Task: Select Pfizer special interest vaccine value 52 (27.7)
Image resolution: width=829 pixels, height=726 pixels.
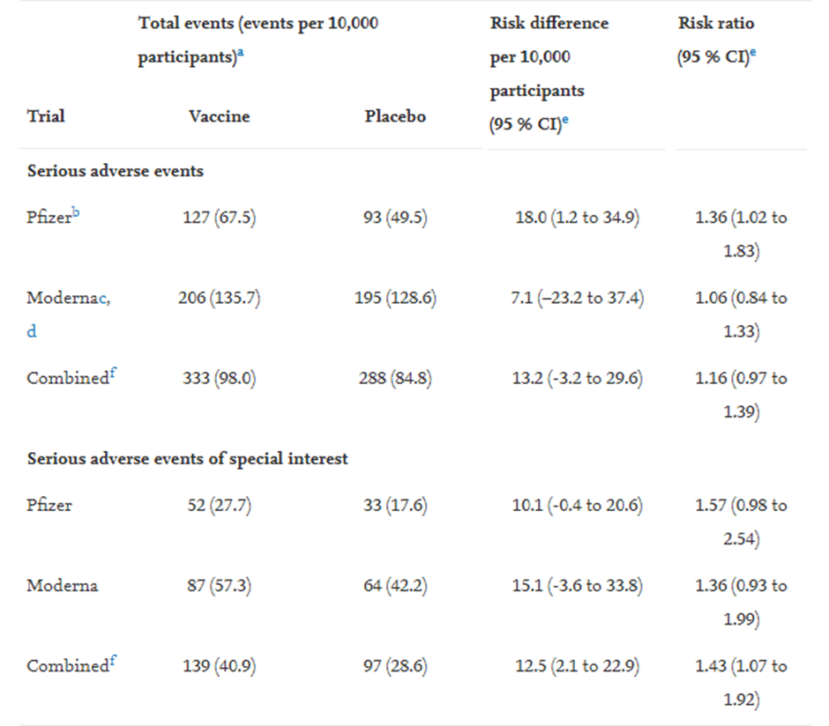Action: click(x=220, y=506)
